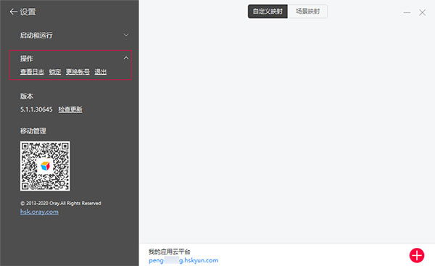Switch to the 自定义映射 tab

268,12
